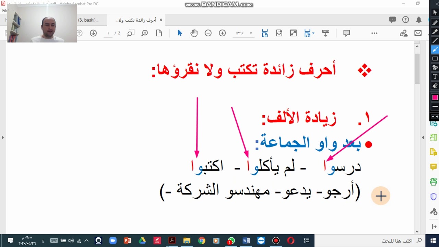The width and height of the screenshot is (439, 247).
Task: Open the Acrobat help question mark
Action: point(405,20)
